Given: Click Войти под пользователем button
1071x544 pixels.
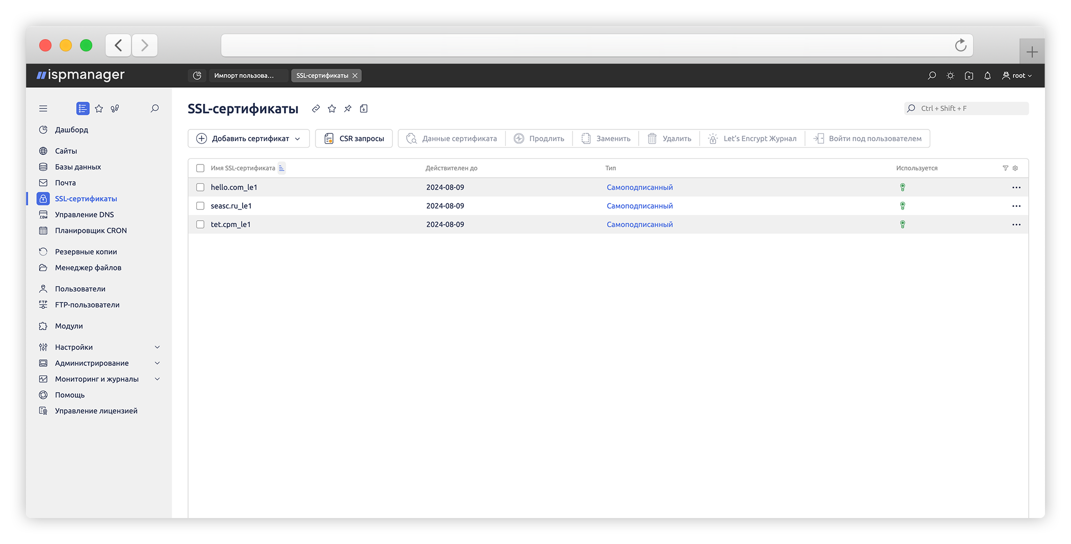Looking at the screenshot, I should tap(868, 139).
